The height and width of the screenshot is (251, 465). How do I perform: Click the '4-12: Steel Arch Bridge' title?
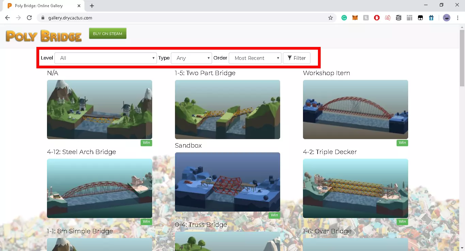pyautogui.click(x=81, y=152)
